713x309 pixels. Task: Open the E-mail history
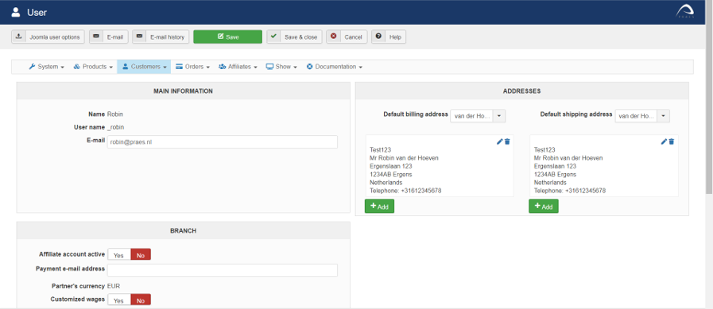click(161, 37)
